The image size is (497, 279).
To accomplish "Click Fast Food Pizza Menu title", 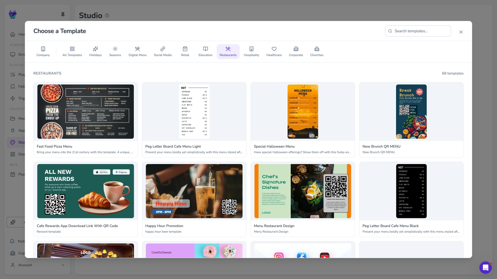I will [x=54, y=146].
